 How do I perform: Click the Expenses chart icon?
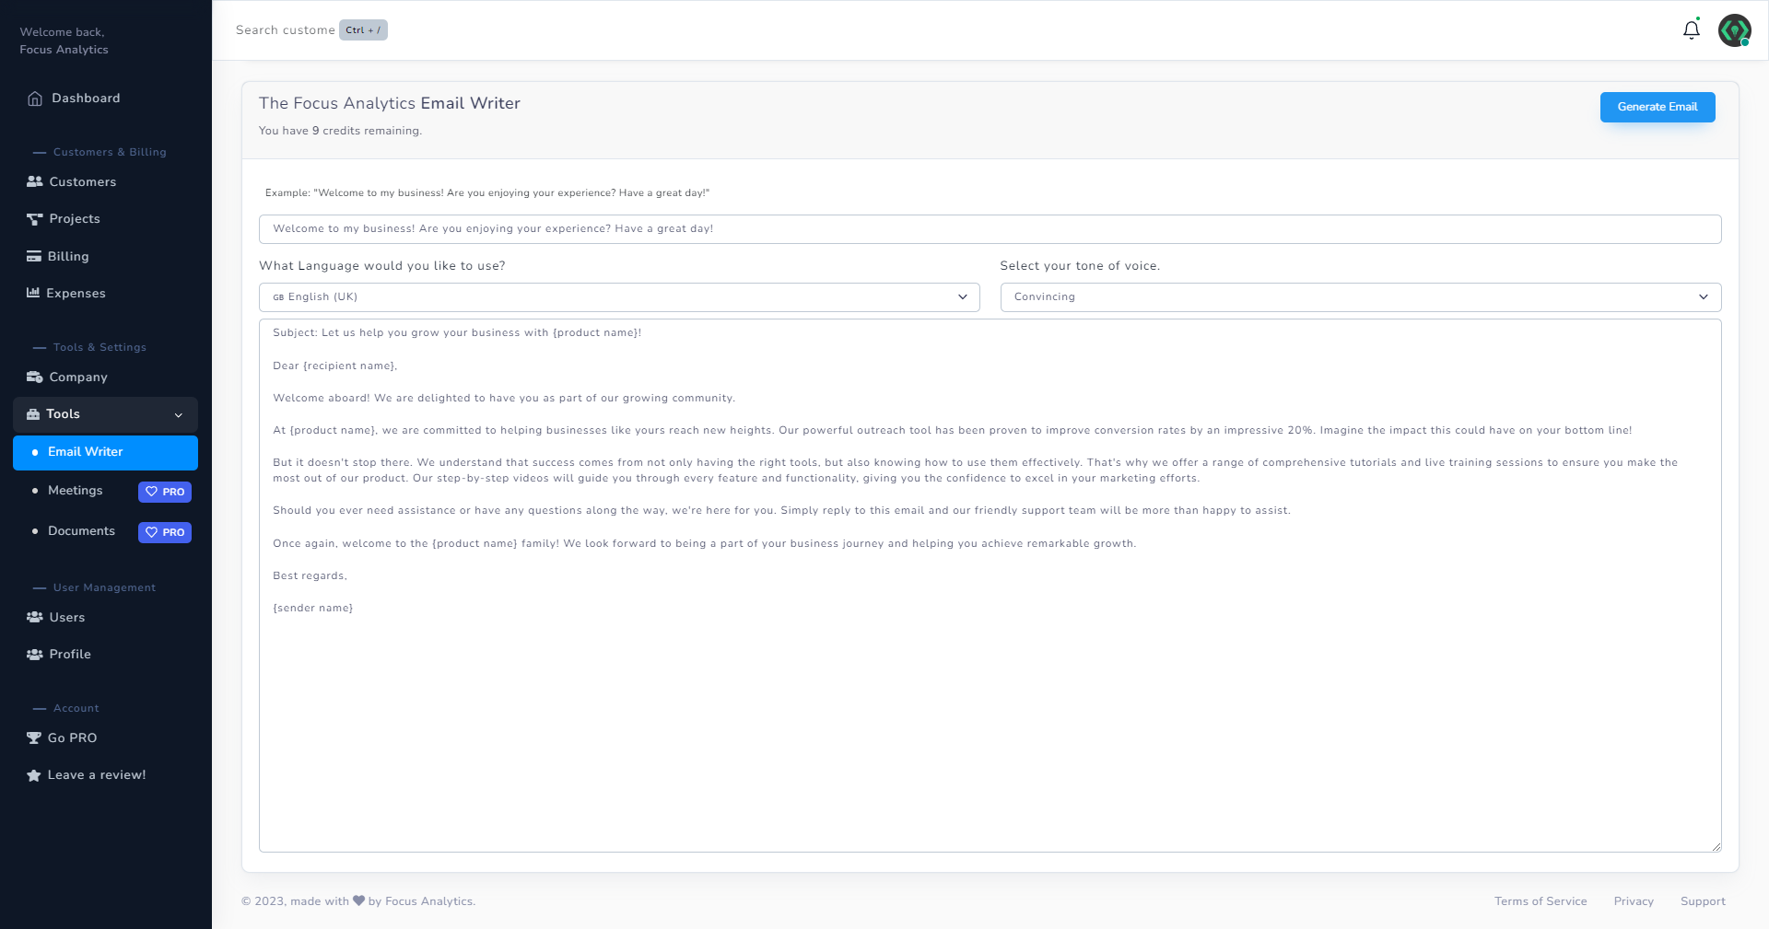(x=33, y=294)
